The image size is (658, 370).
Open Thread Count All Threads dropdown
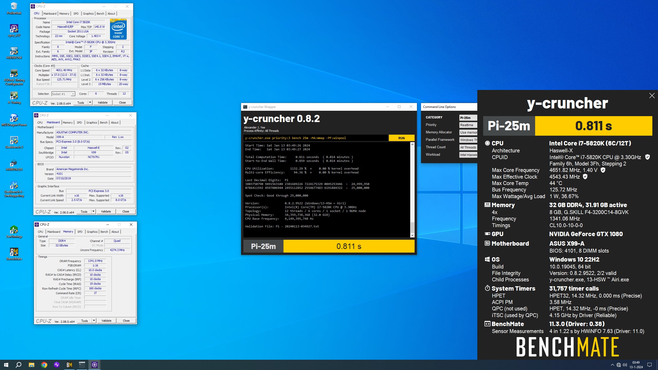click(468, 147)
